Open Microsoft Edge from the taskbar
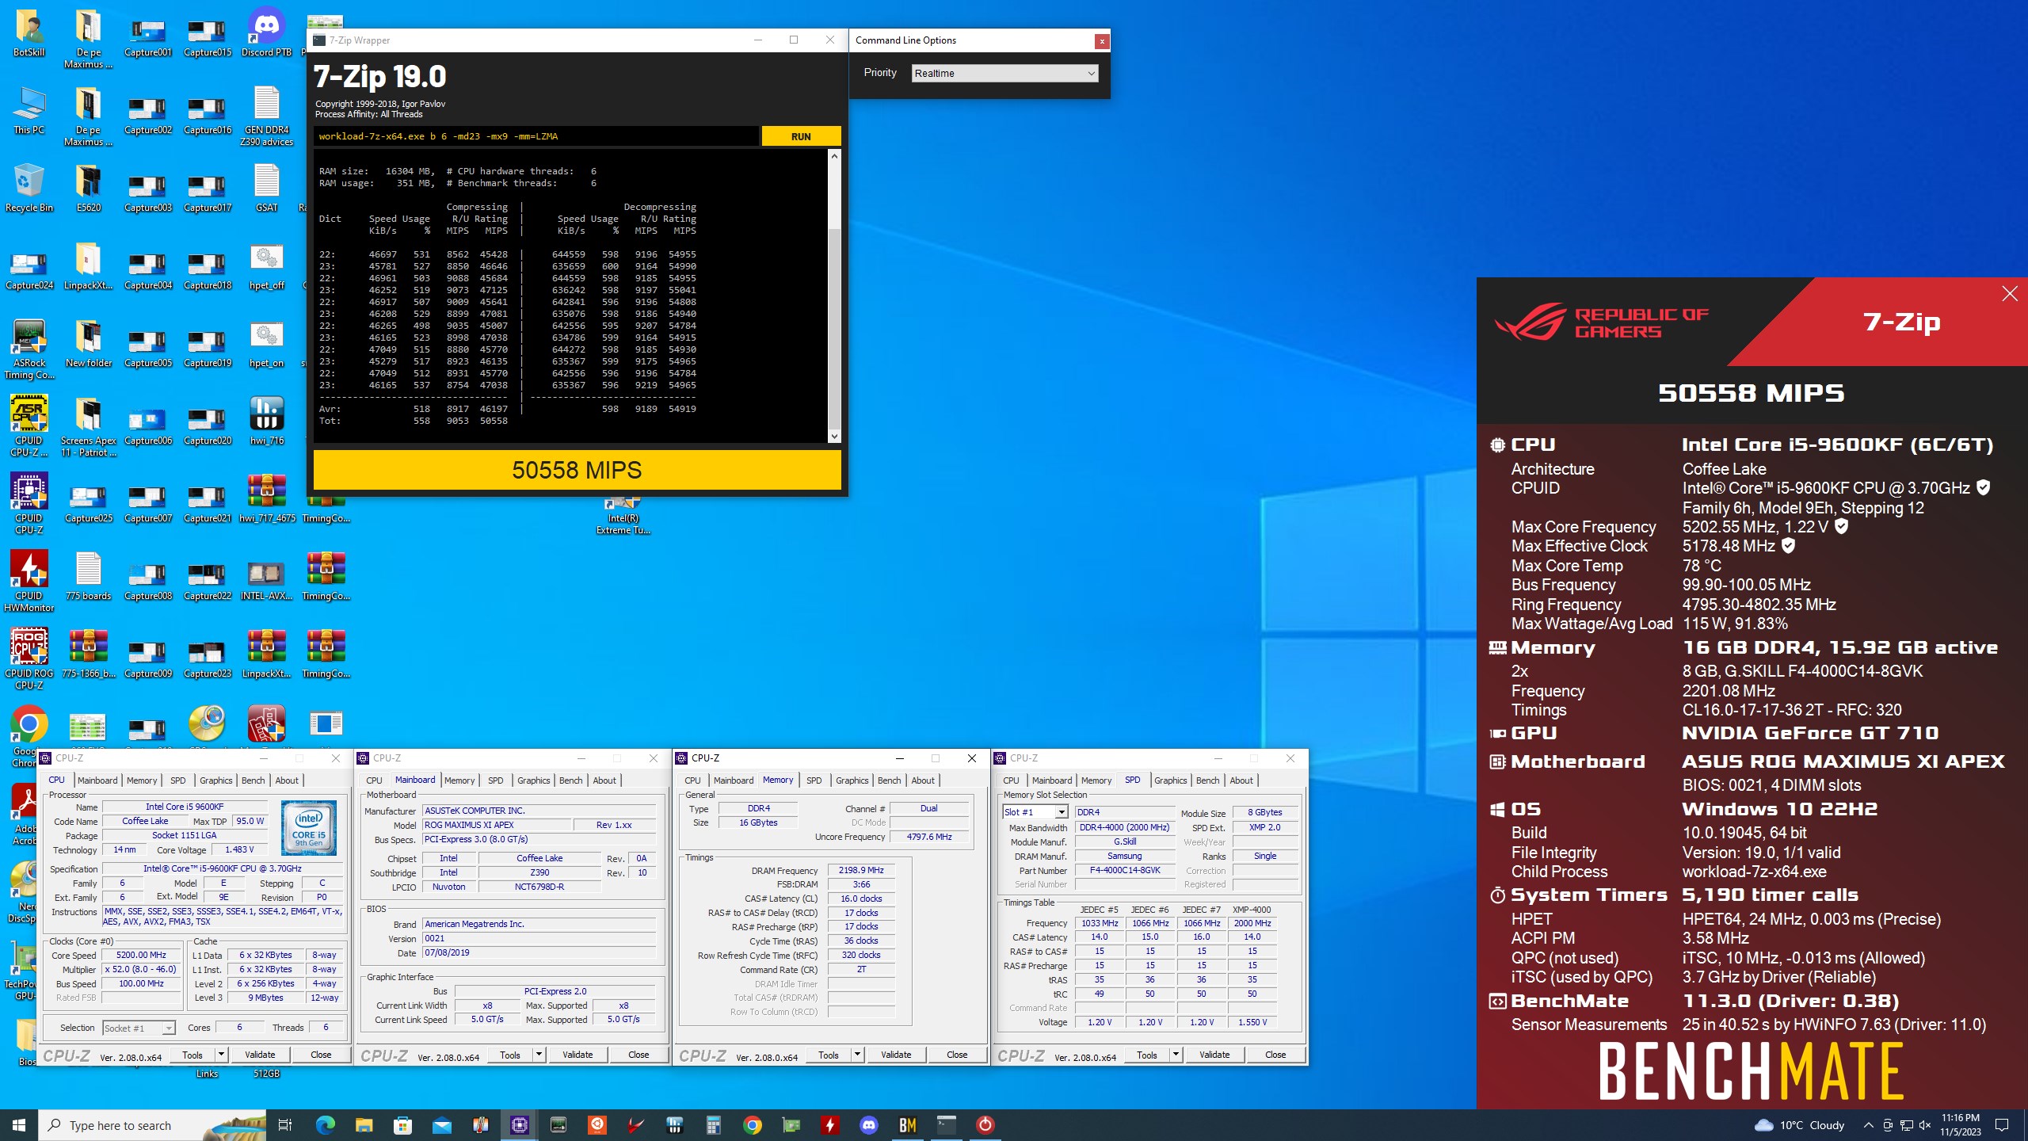Viewport: 2028px width, 1141px height. pos(326,1125)
